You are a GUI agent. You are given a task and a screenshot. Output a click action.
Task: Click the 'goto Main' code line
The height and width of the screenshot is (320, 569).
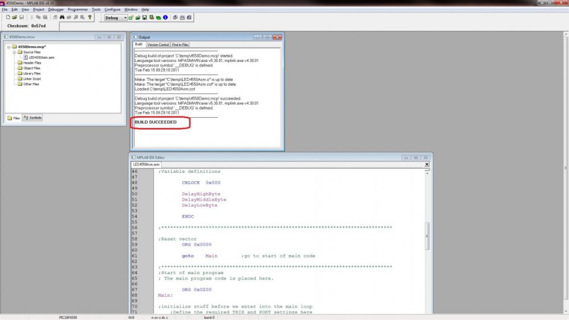(200, 256)
